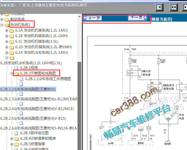Click page icon above 6.2B.2.2冷却系统线路图
The width and height of the screenshot is (187, 150).
point(21,84)
